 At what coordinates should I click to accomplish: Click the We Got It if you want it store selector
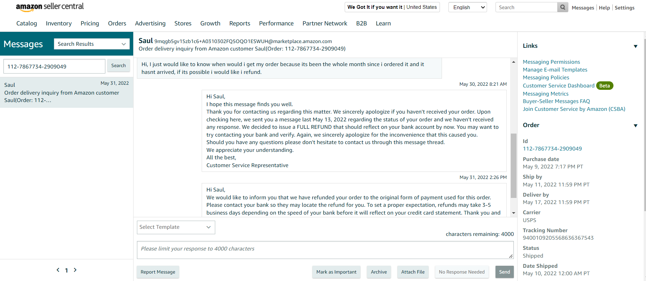click(392, 7)
